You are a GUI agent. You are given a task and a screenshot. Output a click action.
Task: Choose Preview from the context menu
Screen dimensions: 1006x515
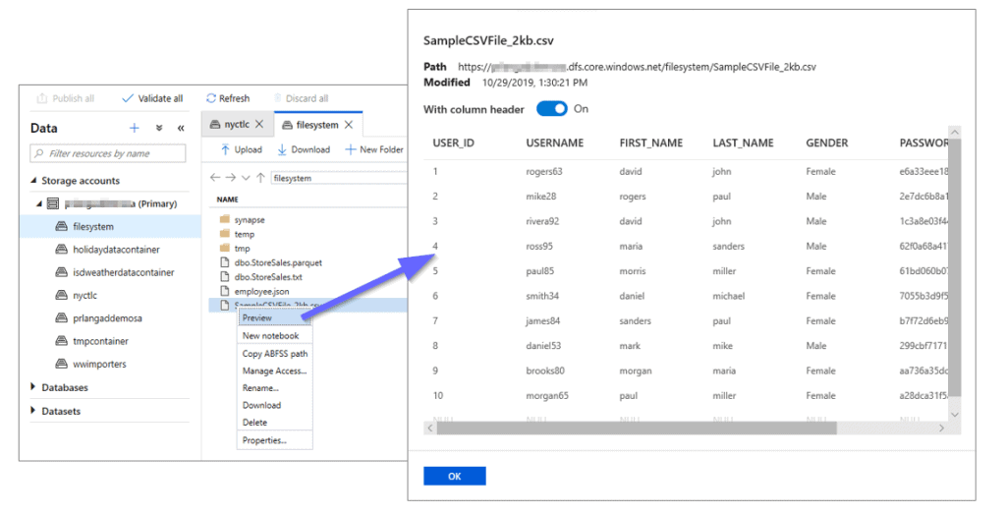coord(257,318)
